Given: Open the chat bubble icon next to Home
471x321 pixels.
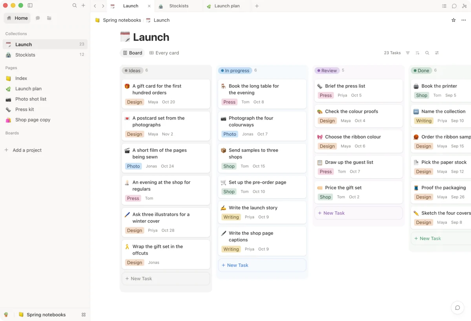Looking at the screenshot, I should pos(38,18).
